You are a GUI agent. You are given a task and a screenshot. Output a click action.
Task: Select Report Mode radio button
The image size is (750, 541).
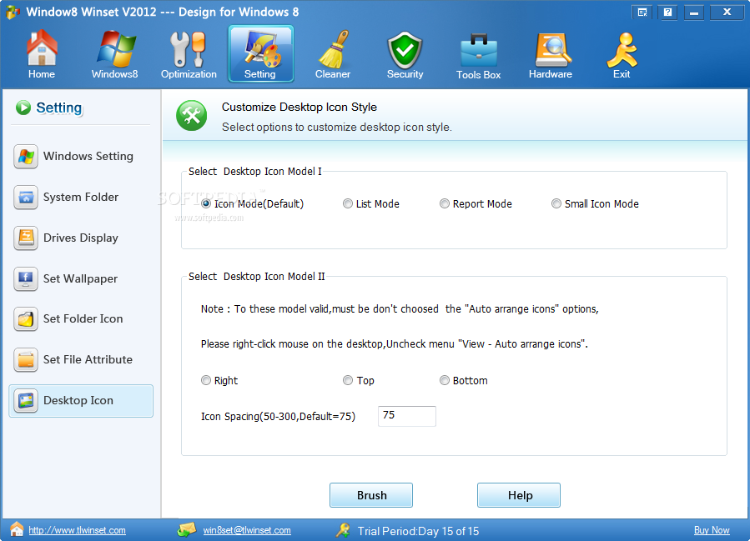click(445, 204)
